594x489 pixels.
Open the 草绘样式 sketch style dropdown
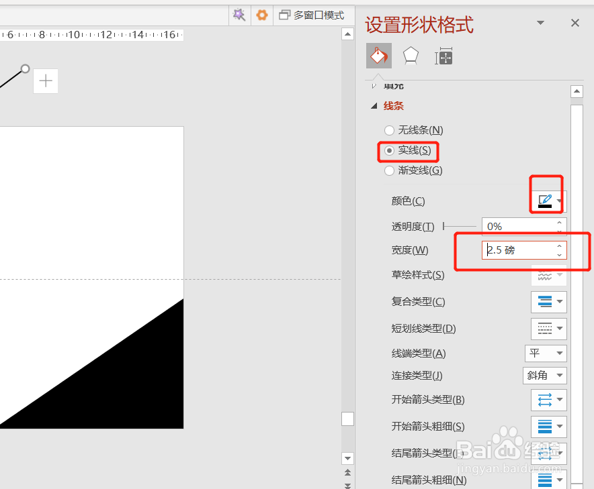pos(548,275)
